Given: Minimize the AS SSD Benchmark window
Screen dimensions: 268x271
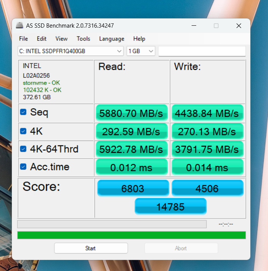Looking at the screenshot, I should coord(194,26).
